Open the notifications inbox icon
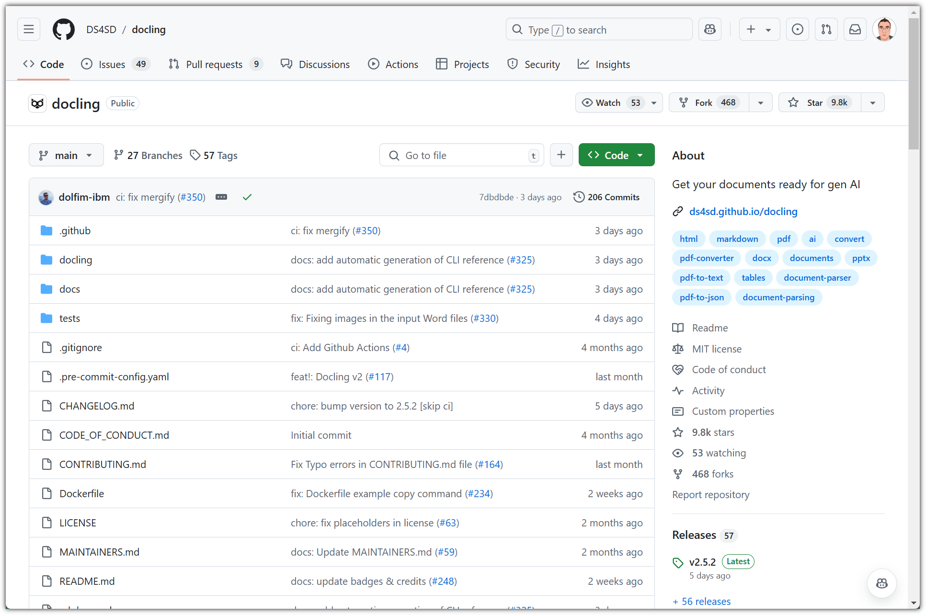 855,30
